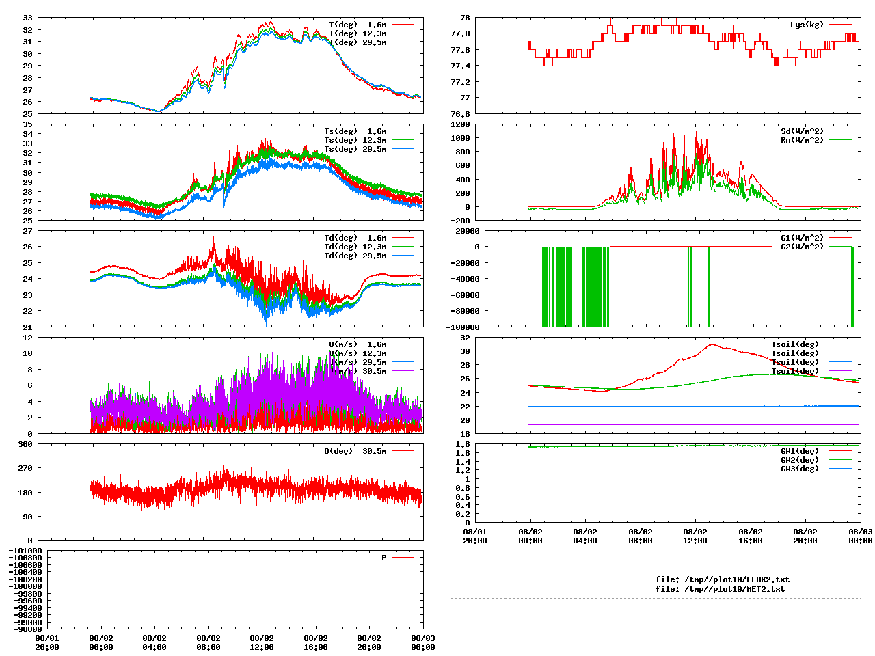Click the 'G1(W/m^2)' legend label
The height and width of the screenshot is (656, 875).
pos(802,238)
